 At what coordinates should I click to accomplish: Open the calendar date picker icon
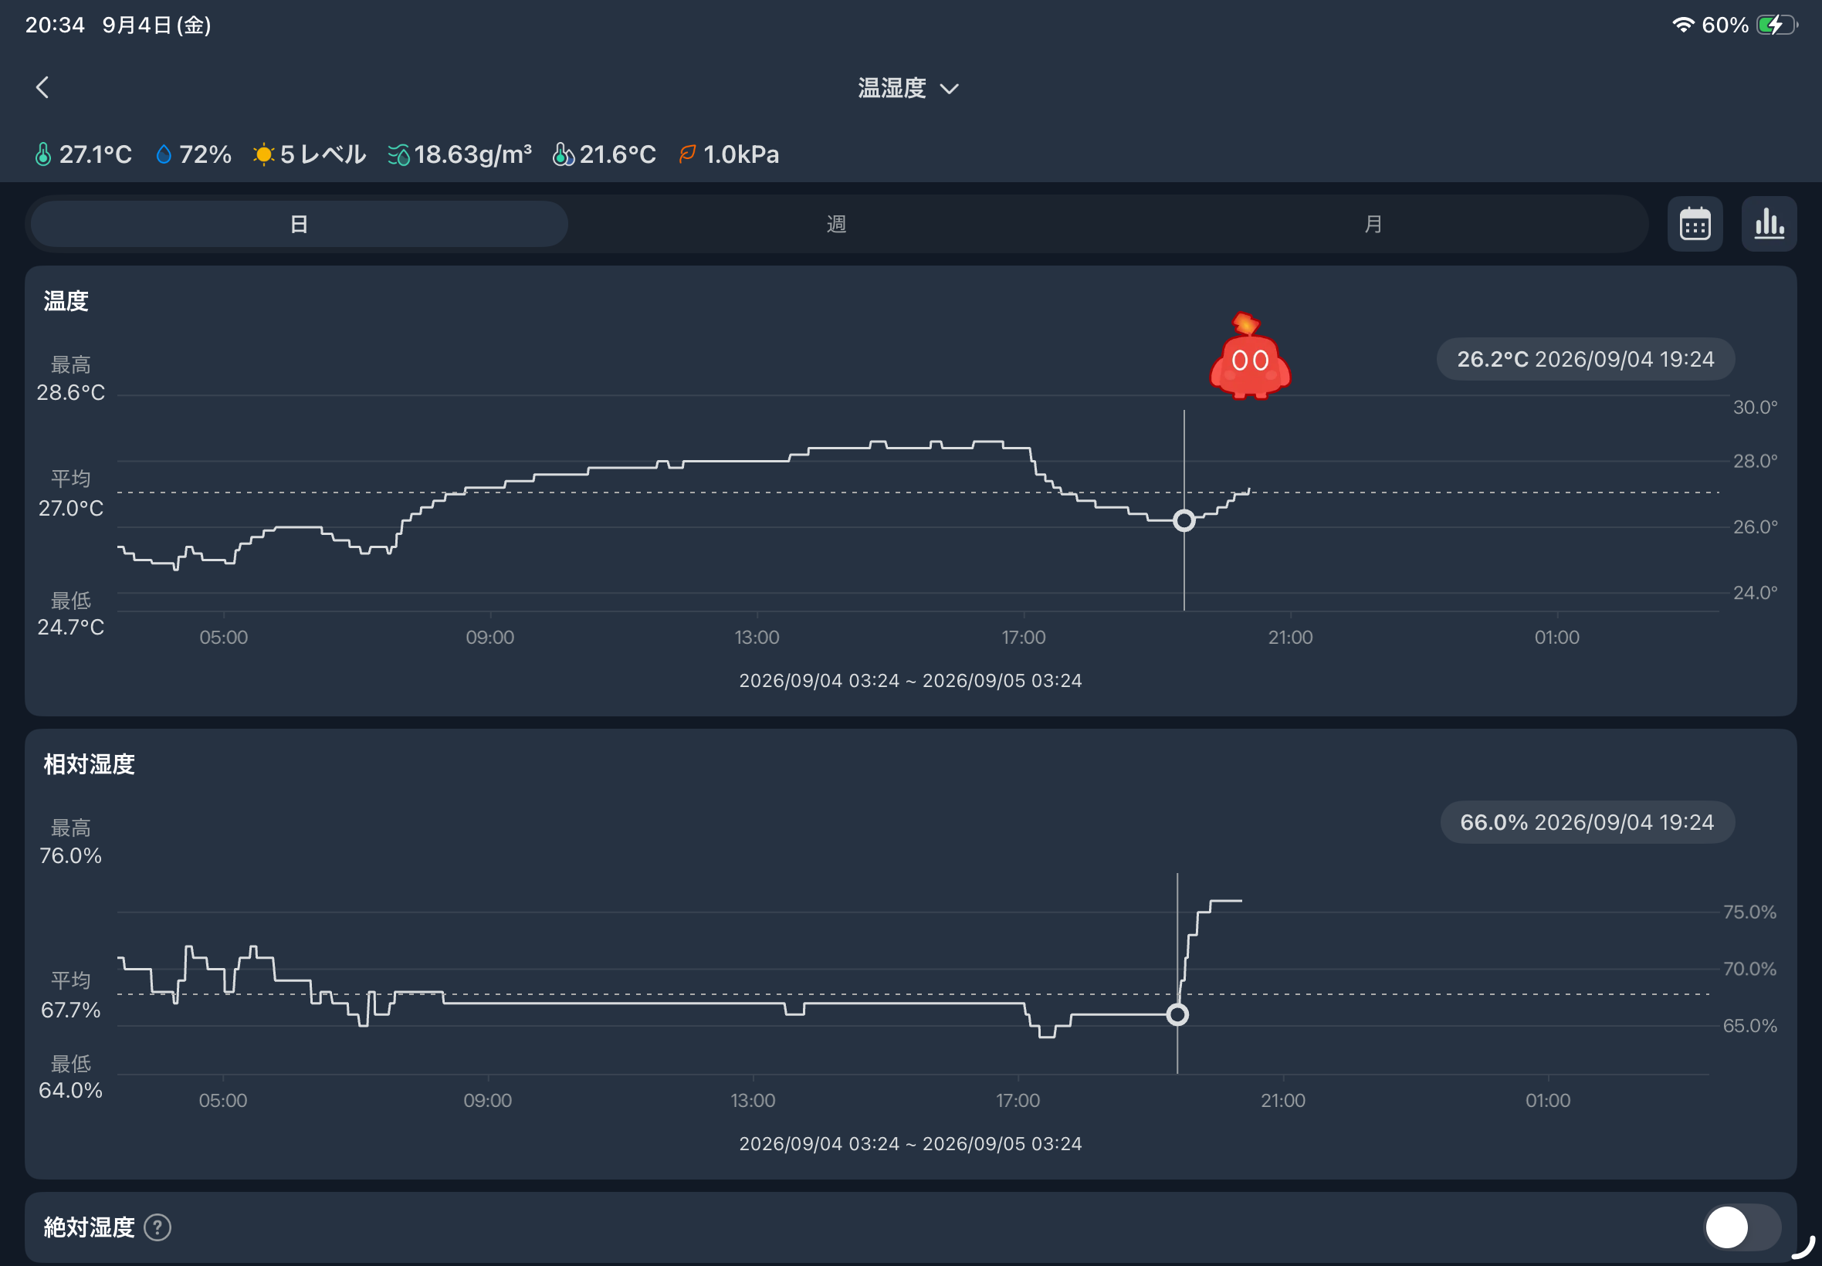[1695, 224]
